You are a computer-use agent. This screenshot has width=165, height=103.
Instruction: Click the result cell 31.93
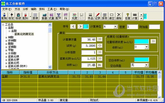tap(87, 77)
